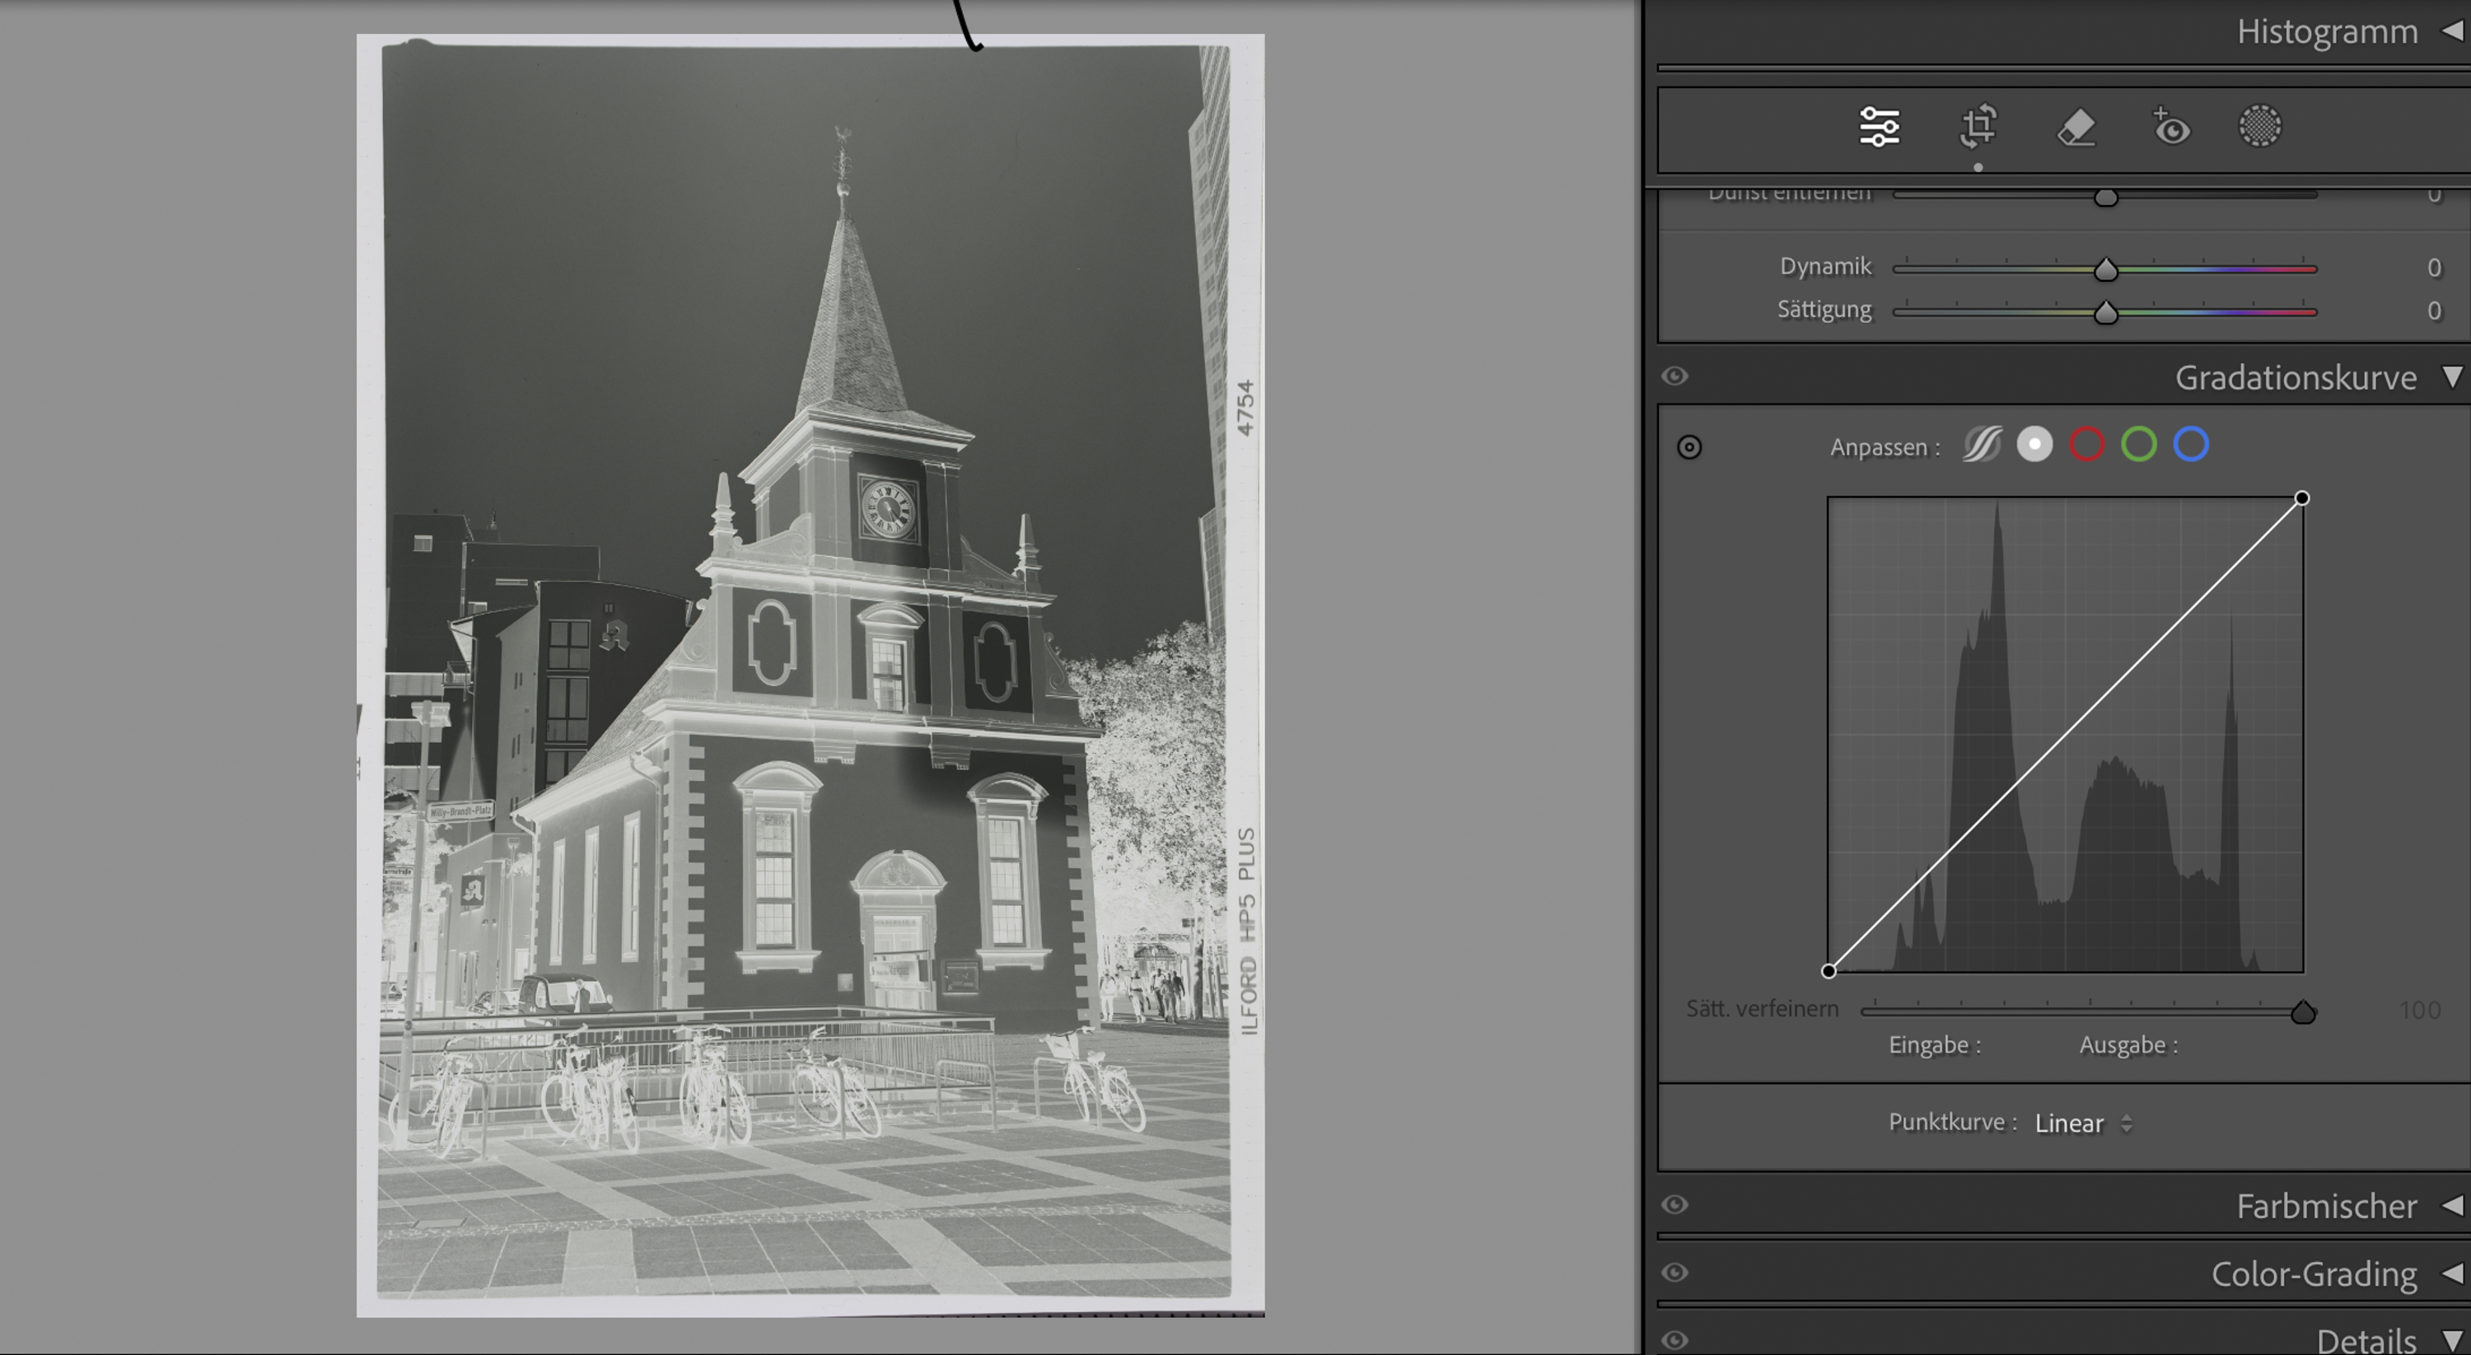Viewport: 2471px width, 1355px height.
Task: Click the Sättigung slider handle
Action: click(2105, 313)
